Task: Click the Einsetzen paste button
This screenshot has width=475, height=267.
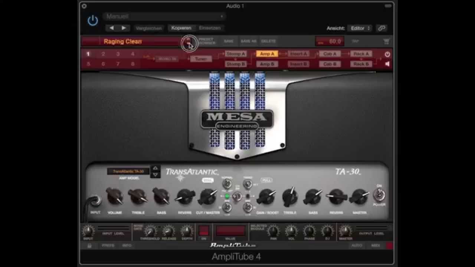Action: coord(210,28)
